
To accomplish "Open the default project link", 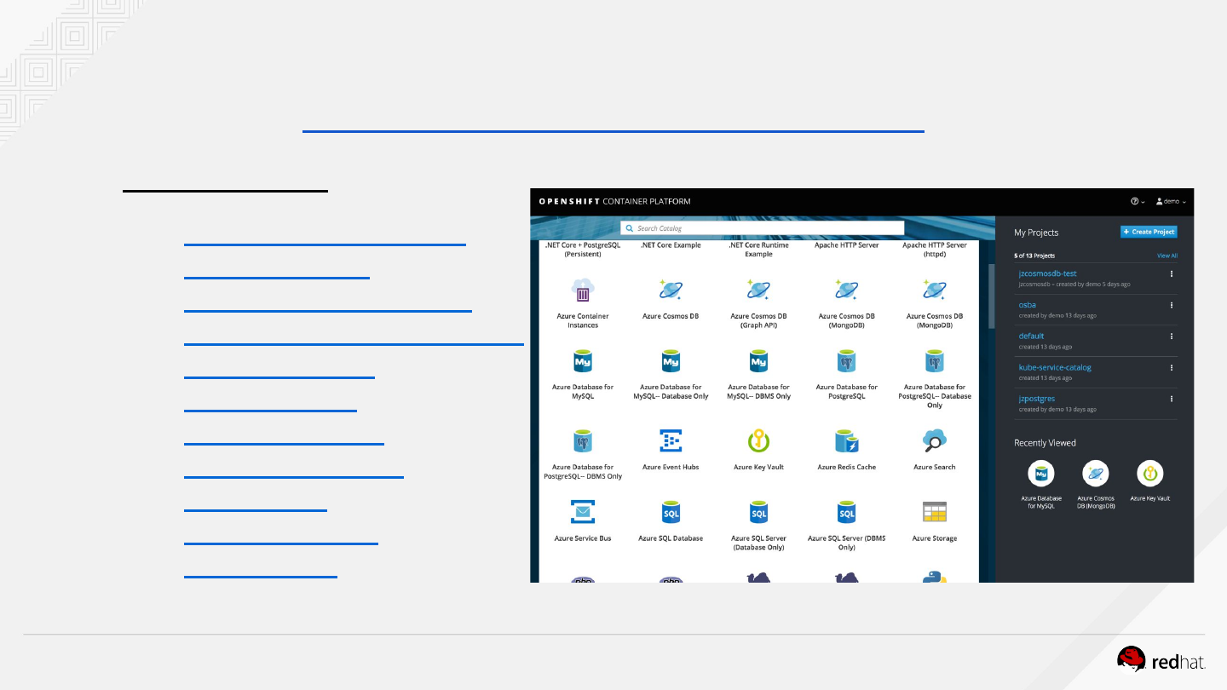I will pos(1031,336).
